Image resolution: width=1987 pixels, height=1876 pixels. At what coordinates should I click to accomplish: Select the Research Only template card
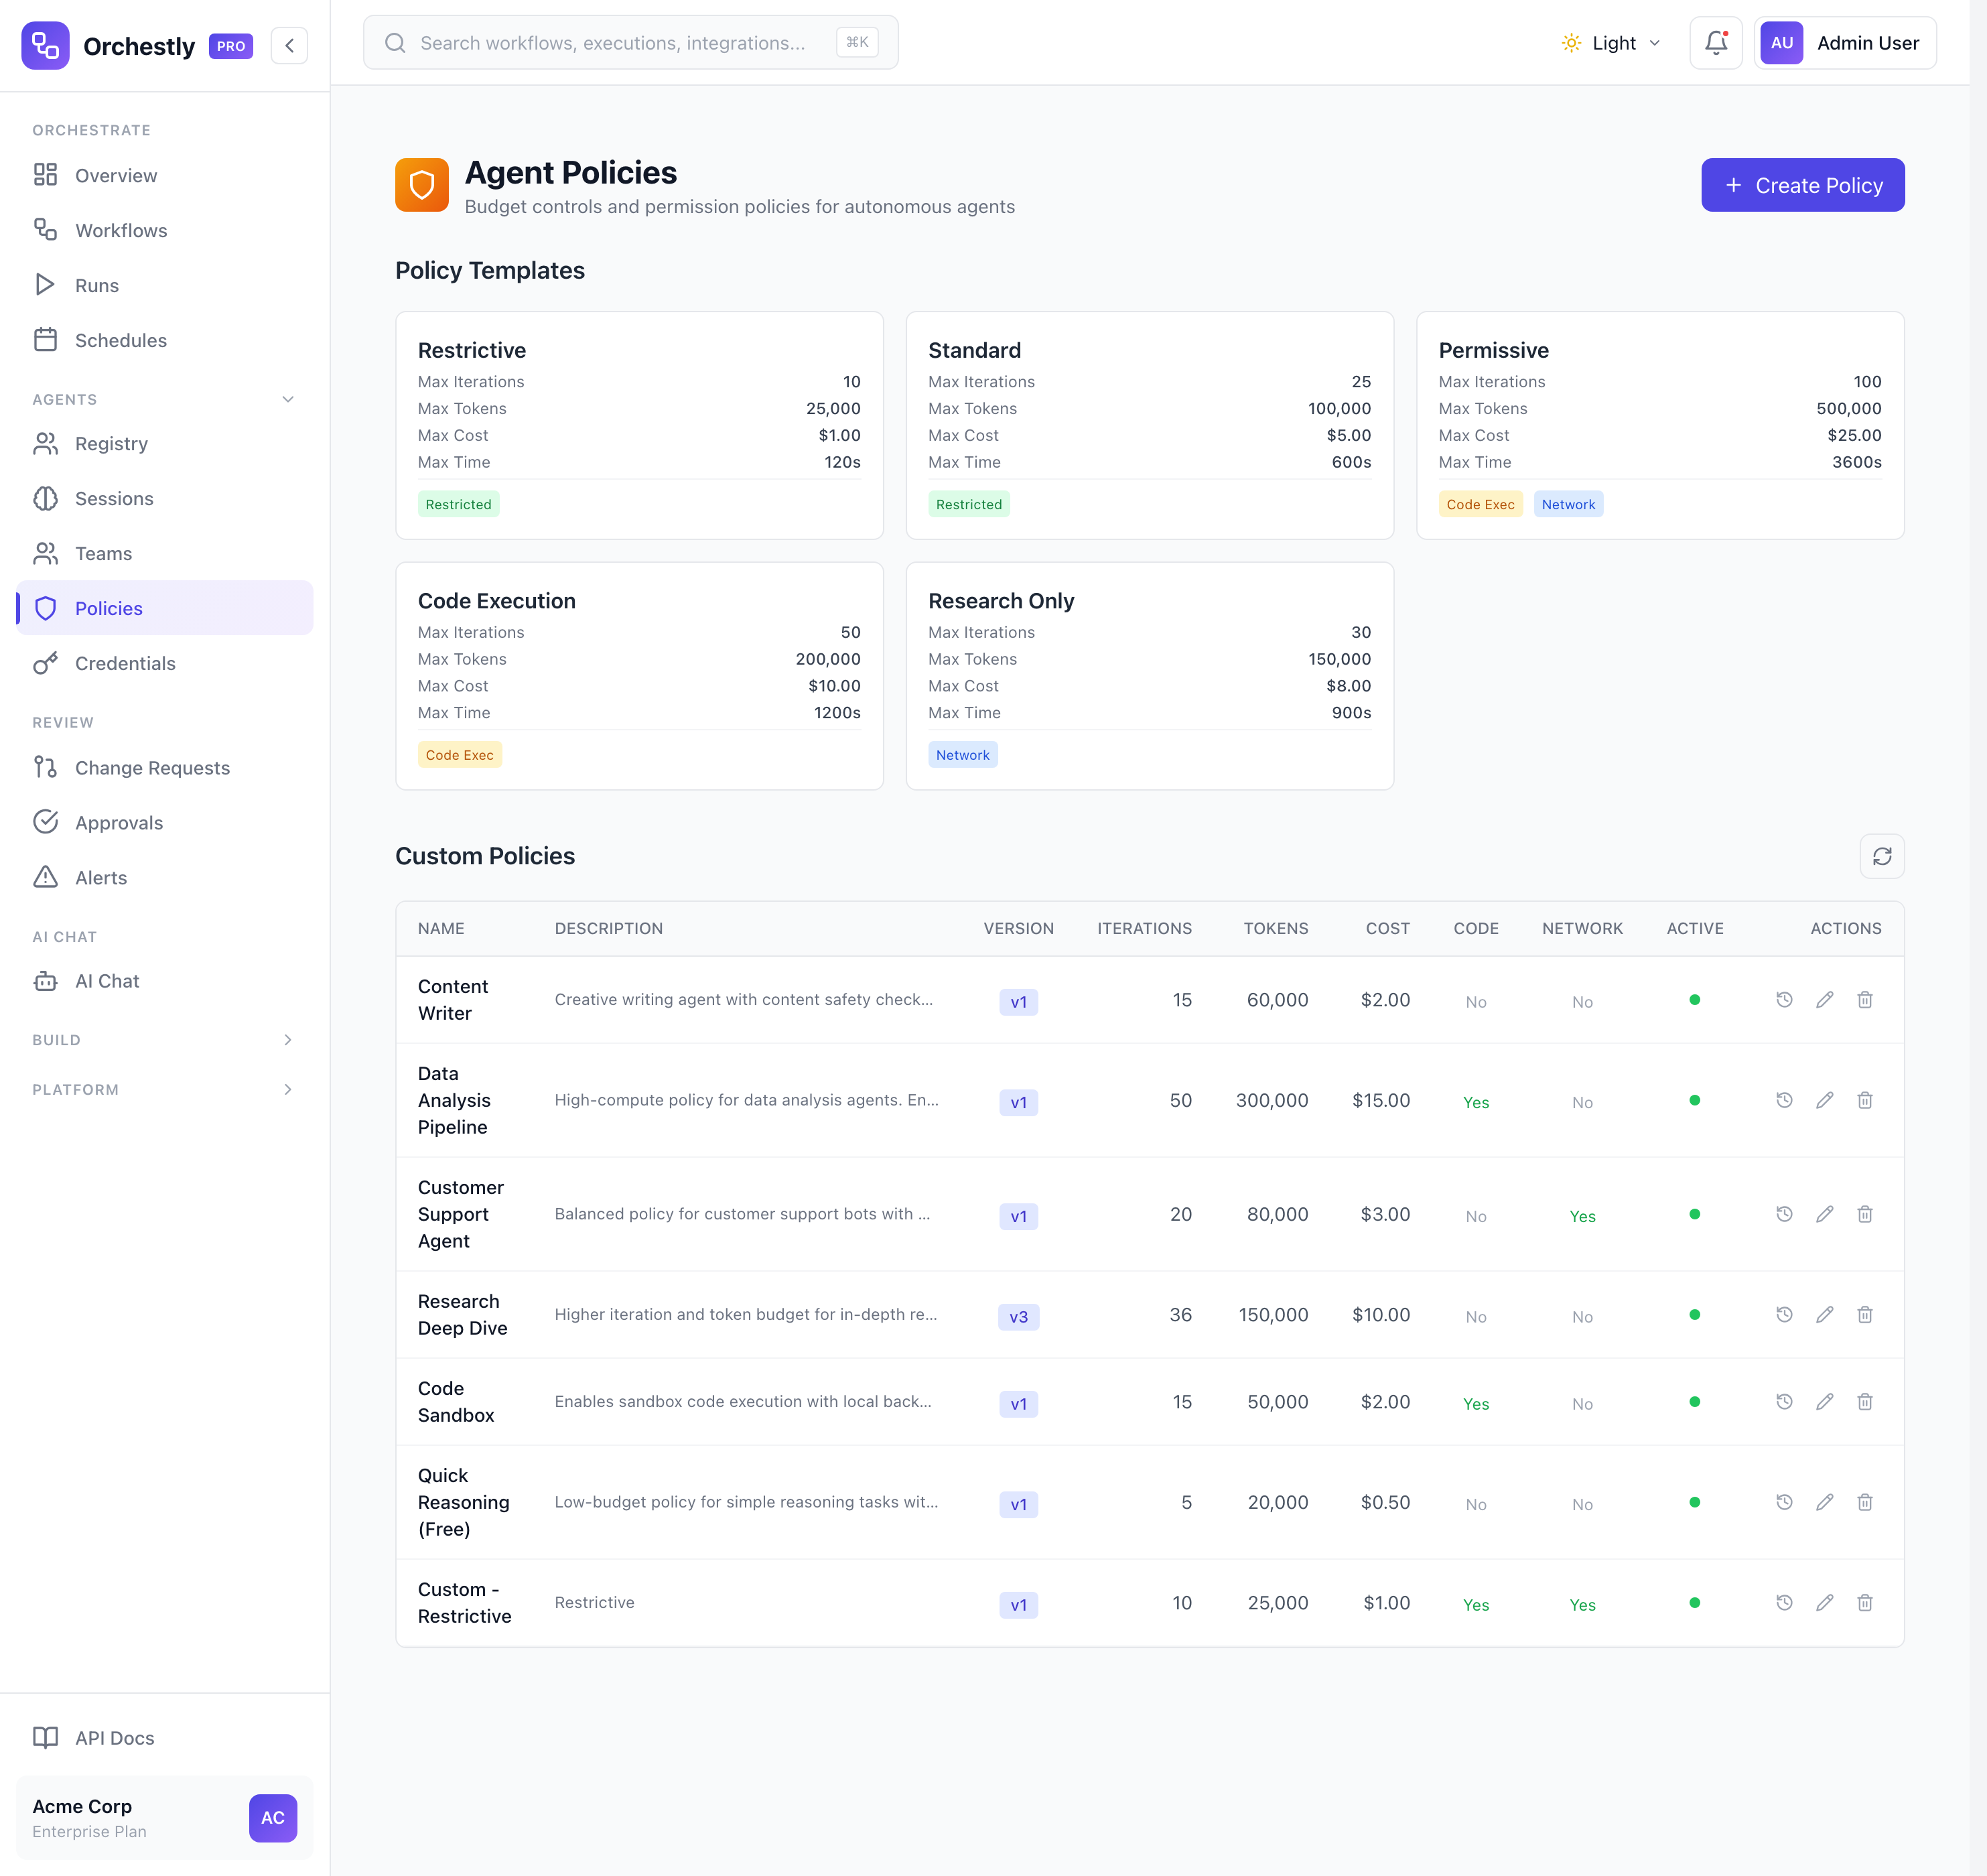[1150, 676]
